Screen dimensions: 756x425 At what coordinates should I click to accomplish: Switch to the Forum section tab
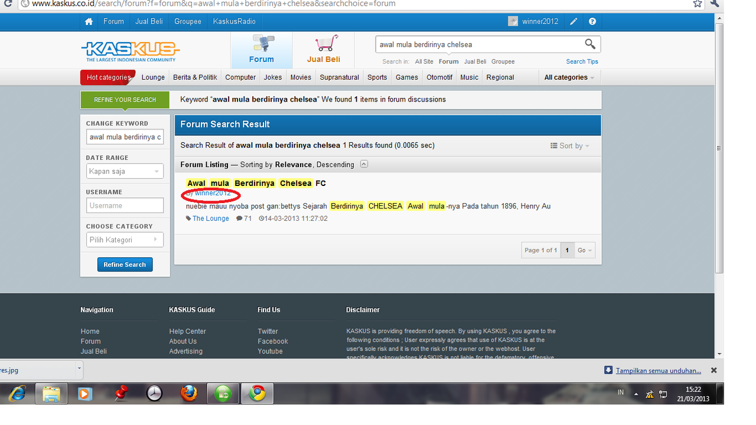pyautogui.click(x=261, y=50)
